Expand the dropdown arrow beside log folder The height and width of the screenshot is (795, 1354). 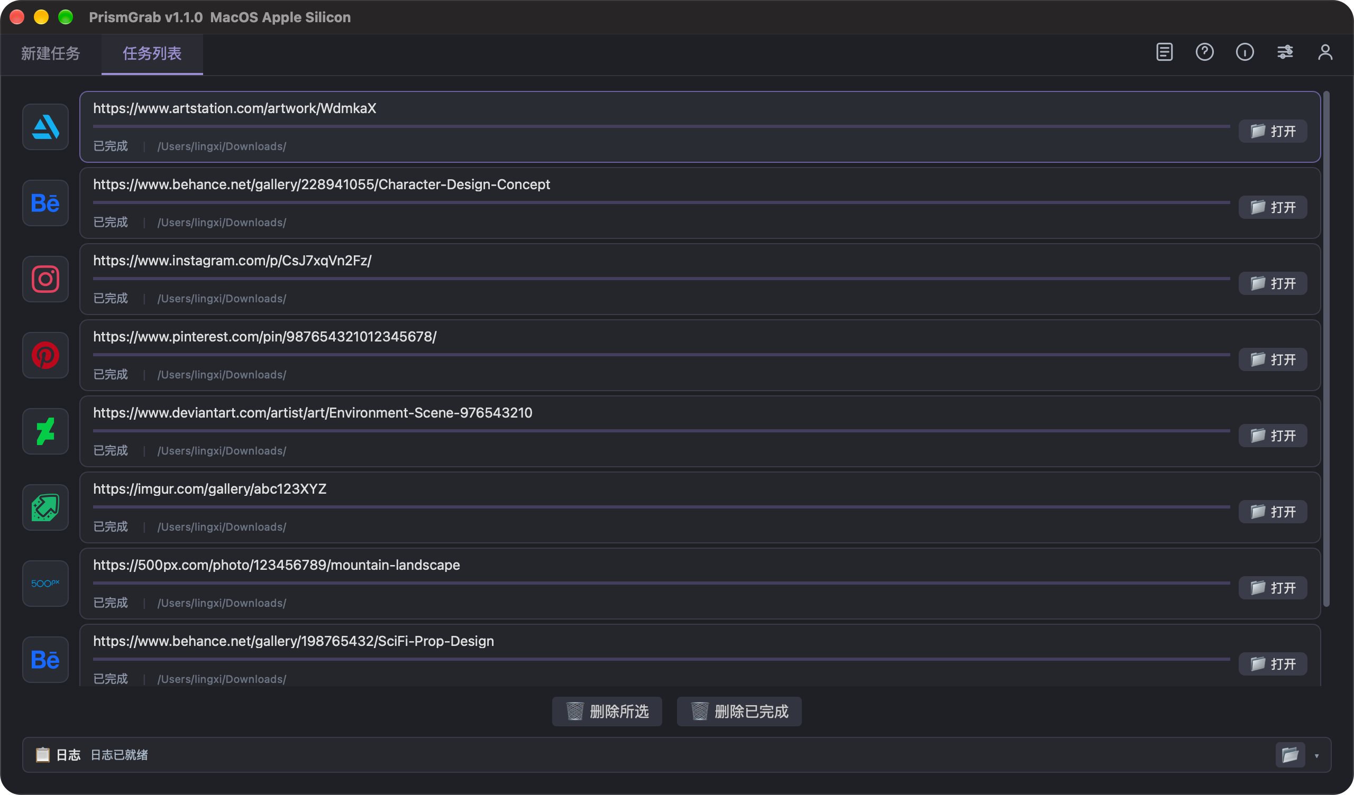click(x=1316, y=756)
